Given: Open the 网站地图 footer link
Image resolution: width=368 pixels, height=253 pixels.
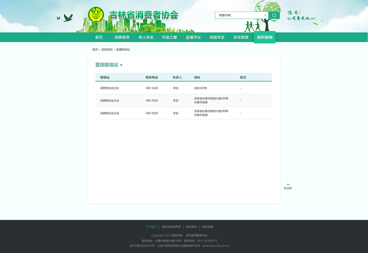Looking at the screenshot, I should click(207, 227).
